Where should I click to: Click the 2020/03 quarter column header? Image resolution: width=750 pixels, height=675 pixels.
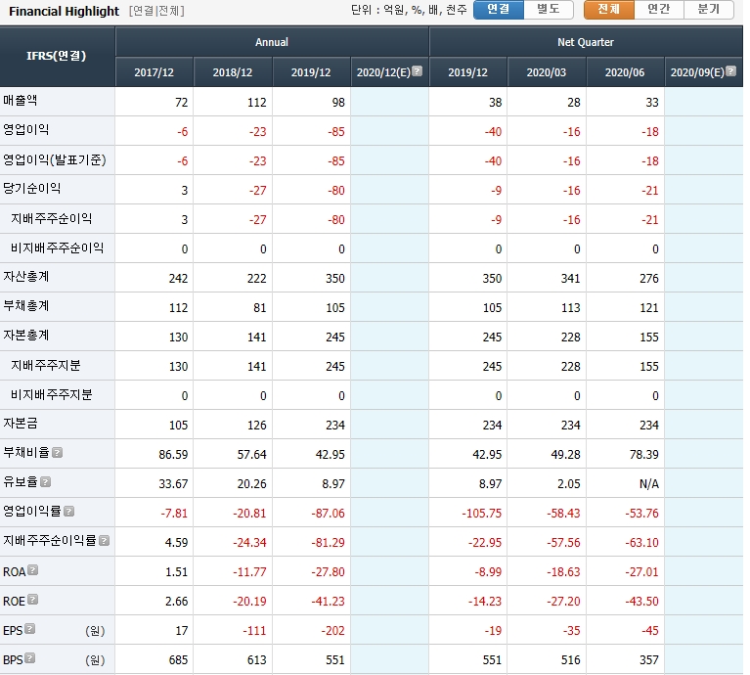coord(547,72)
